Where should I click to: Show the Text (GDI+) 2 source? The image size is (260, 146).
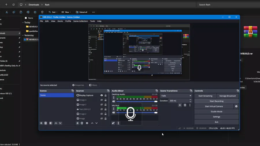point(102,109)
